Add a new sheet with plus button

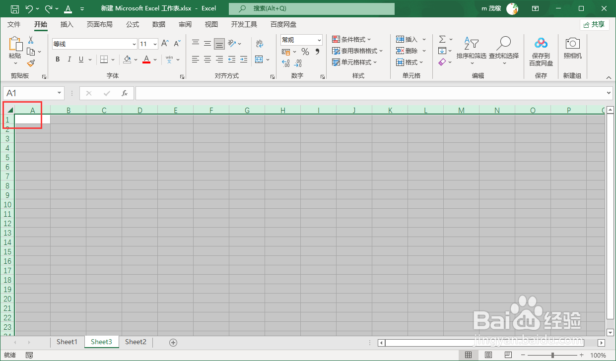(x=173, y=342)
